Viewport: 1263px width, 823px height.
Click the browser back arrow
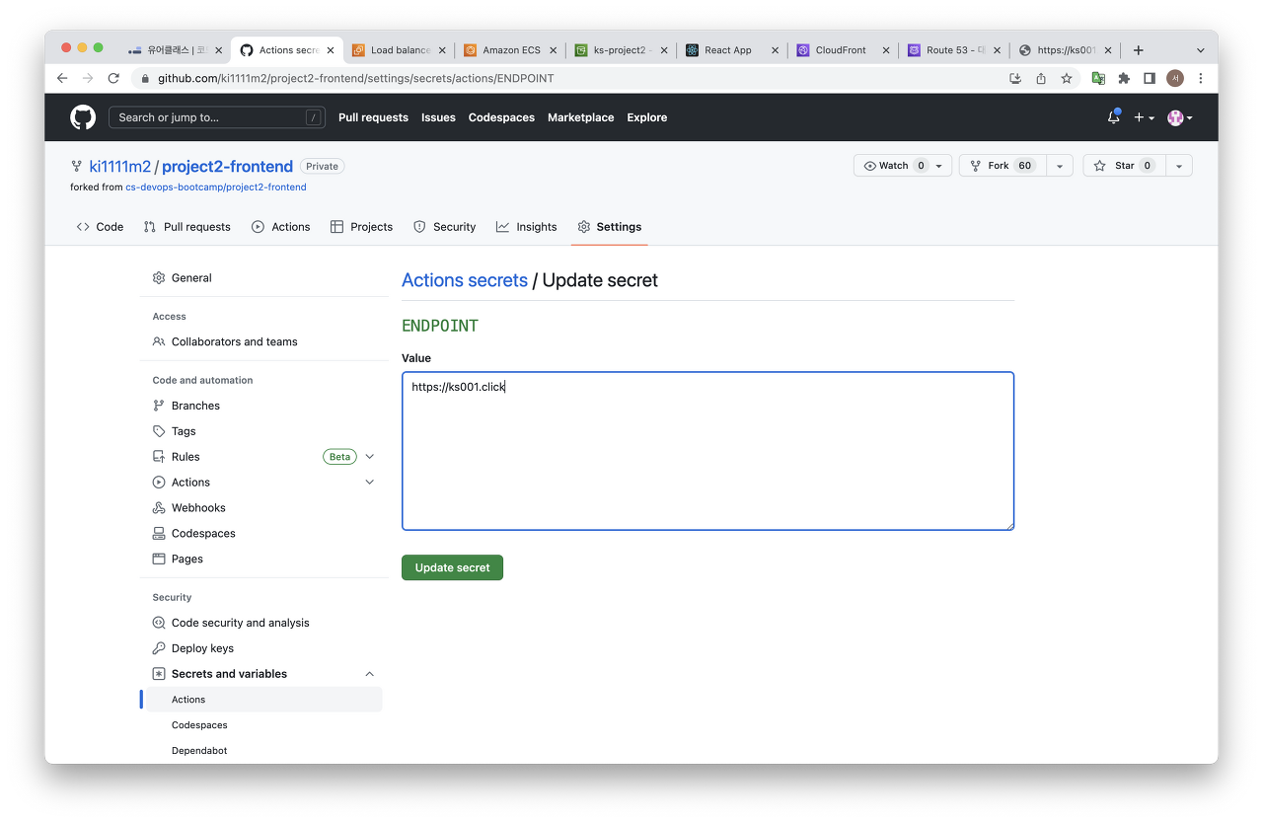(62, 78)
